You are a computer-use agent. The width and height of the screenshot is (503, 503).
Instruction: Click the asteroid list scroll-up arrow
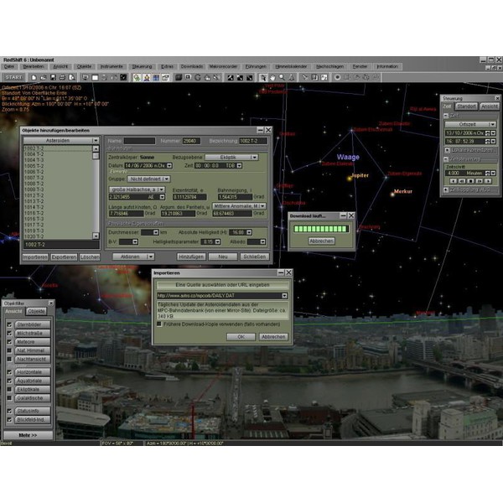click(x=96, y=148)
